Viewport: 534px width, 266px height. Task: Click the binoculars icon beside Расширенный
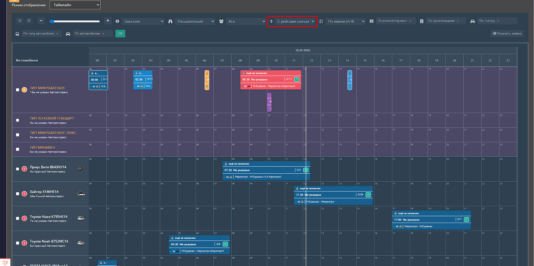170,21
